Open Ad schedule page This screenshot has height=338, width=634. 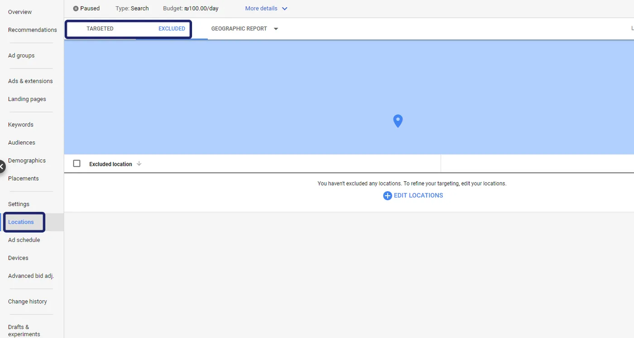(24, 240)
